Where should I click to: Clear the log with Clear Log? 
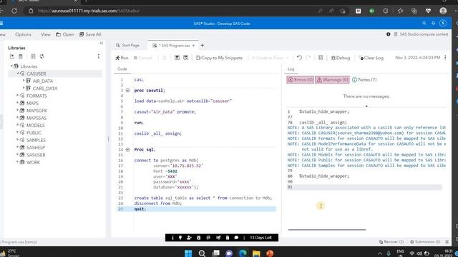pos(371,58)
